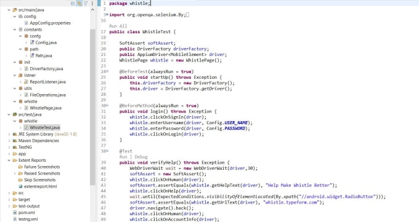The height and width of the screenshot is (222, 419).
Task: Click the src/test/java source folder icon
Action: pos(15,114)
